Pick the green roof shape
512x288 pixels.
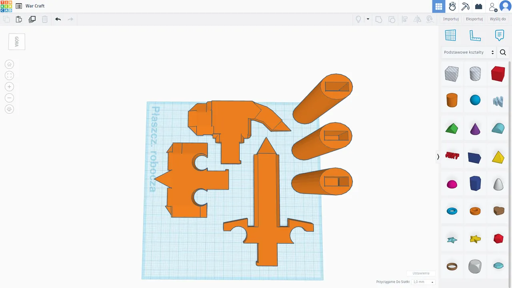[x=452, y=129]
